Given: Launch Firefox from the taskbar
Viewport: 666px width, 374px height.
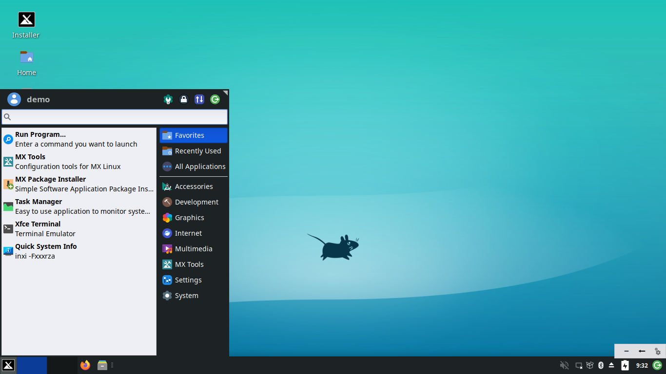Looking at the screenshot, I should point(85,365).
